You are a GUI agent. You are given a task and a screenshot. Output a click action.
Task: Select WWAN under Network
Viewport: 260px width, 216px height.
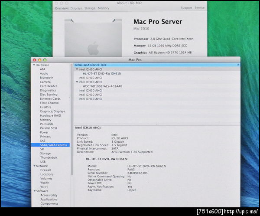coord(45,183)
